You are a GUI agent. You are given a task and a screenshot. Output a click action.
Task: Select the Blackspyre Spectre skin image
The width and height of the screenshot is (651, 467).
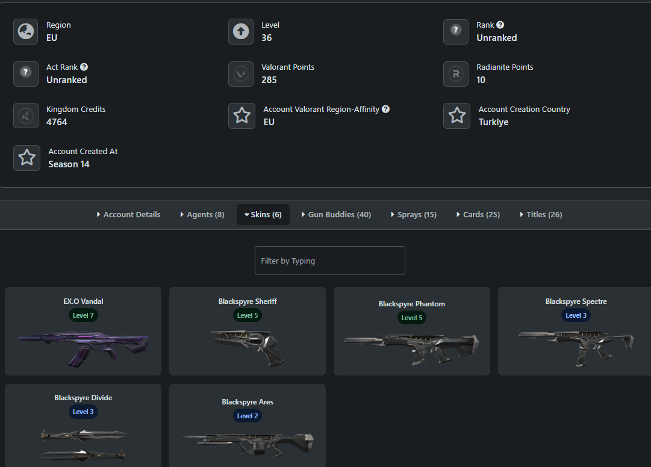[576, 348]
